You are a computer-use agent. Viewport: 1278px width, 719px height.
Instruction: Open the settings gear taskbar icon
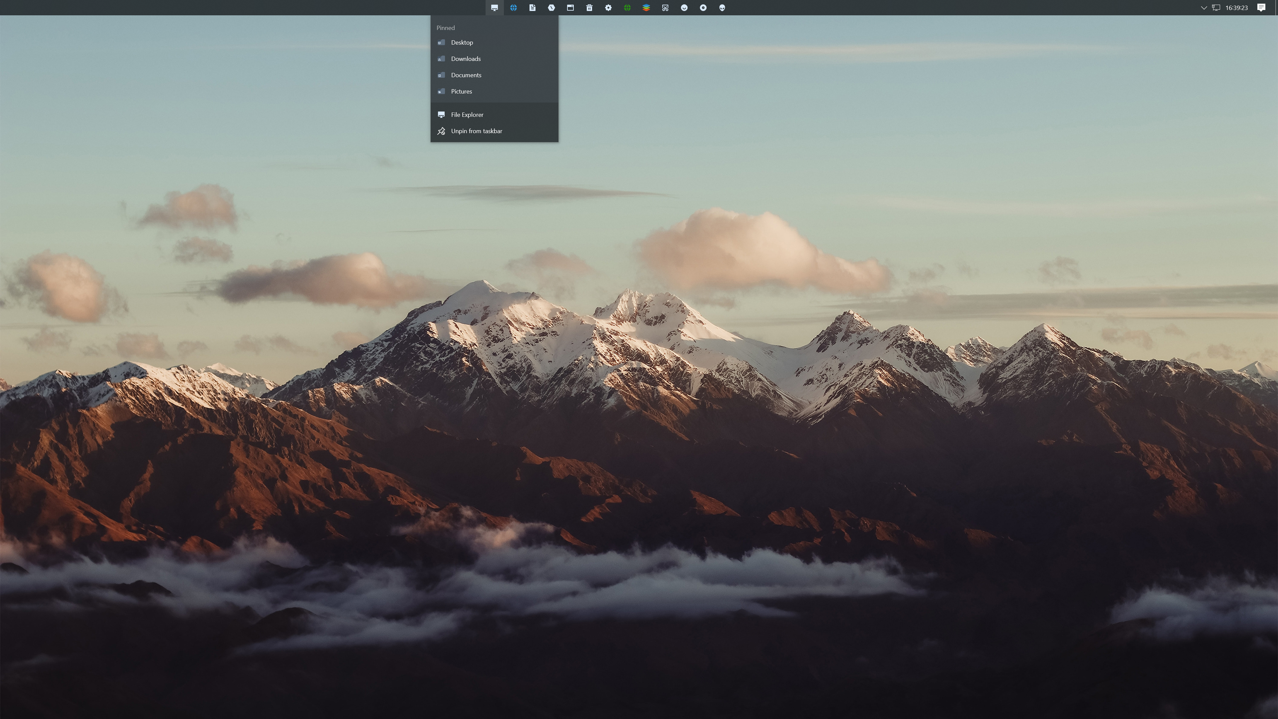coord(608,7)
